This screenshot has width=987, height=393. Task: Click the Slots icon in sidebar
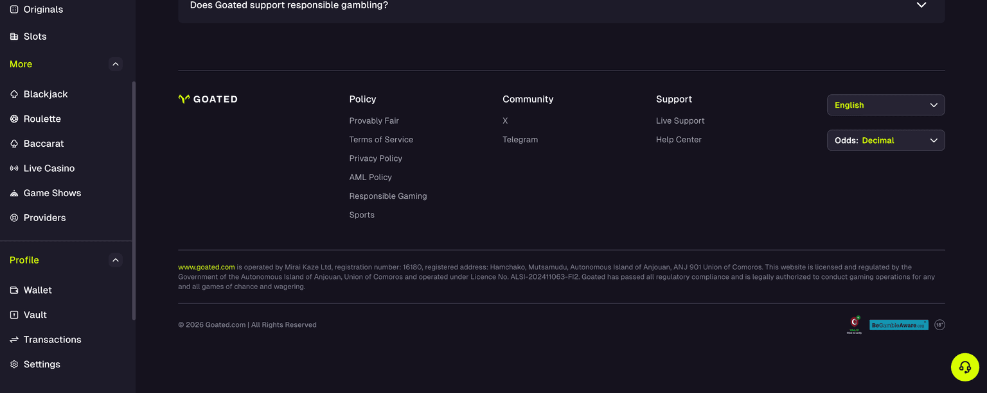(14, 37)
